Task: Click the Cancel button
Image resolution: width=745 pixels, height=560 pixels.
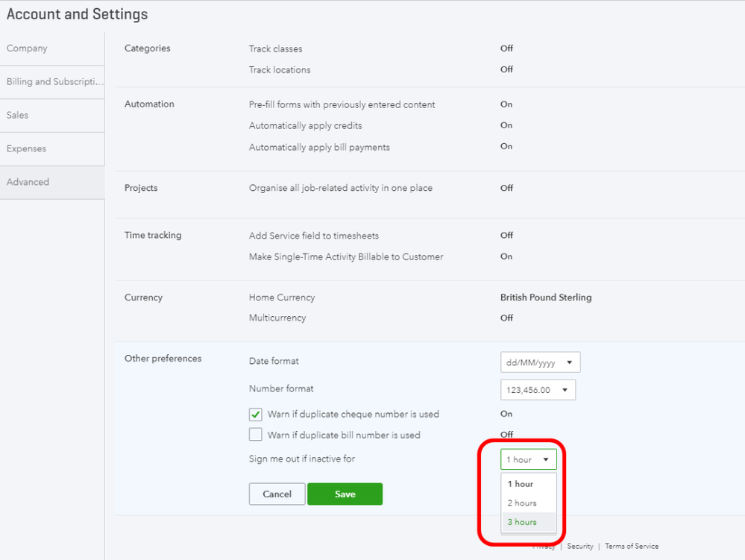Action: (277, 494)
